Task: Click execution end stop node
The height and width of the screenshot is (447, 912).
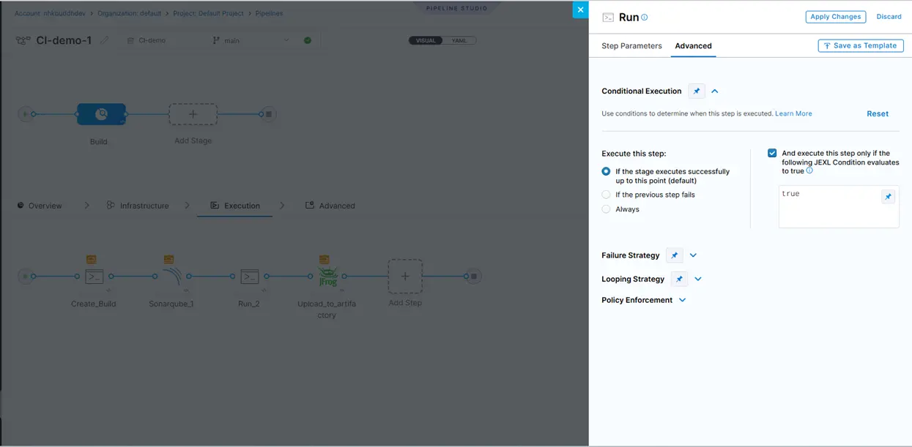Action: click(474, 277)
